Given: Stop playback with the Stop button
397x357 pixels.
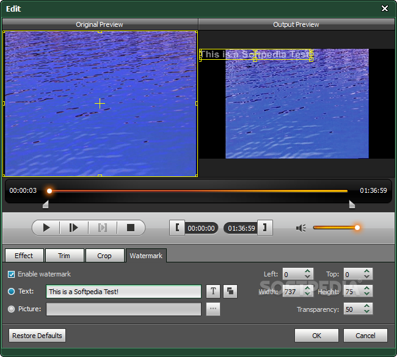Looking at the screenshot, I should 131,228.
